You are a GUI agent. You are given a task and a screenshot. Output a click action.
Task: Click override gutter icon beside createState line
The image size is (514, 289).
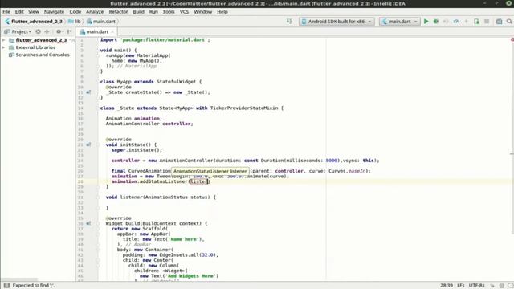point(88,92)
